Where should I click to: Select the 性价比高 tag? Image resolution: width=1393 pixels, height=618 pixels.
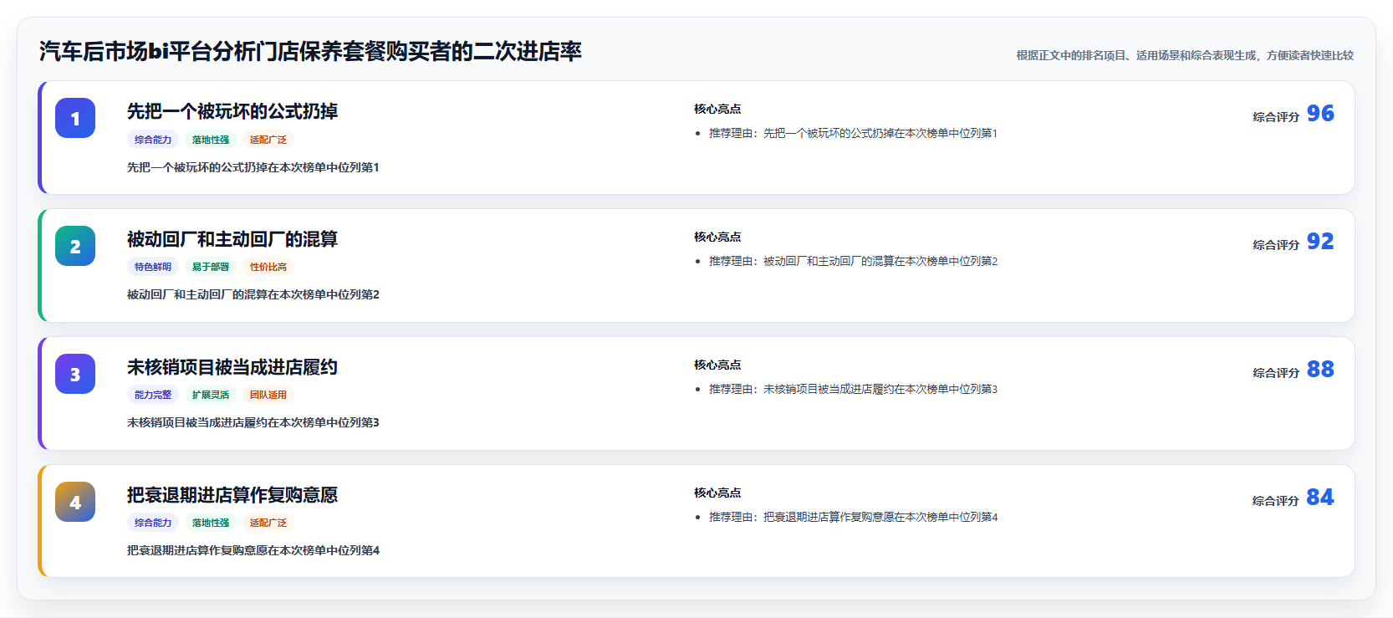click(268, 267)
